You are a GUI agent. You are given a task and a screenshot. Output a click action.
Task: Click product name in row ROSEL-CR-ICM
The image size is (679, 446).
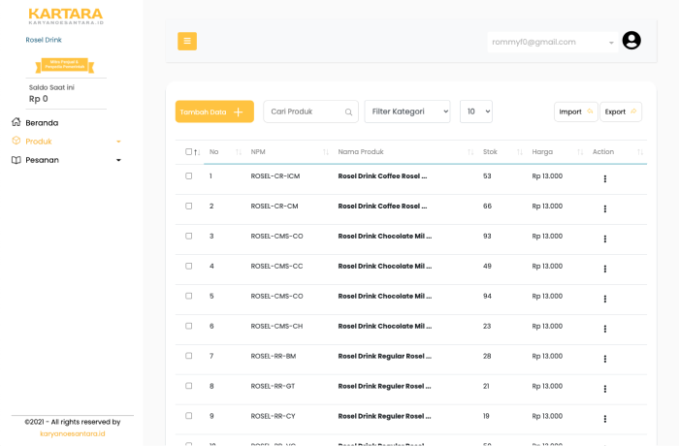pos(382,175)
